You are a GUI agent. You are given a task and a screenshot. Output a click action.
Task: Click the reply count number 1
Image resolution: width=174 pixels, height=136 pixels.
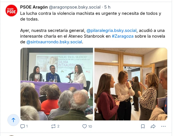pos(27,126)
